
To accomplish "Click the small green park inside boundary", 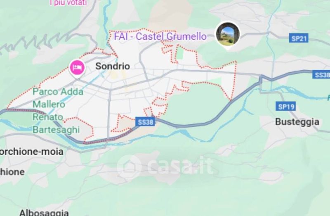I will [x=179, y=54].
